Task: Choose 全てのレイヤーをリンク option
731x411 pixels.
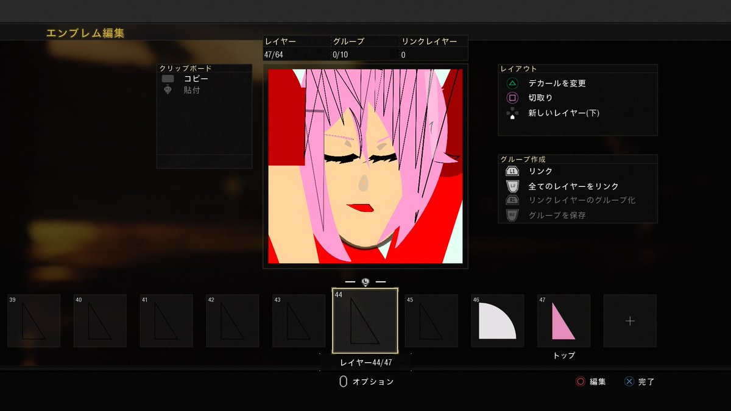Action: pyautogui.click(x=574, y=186)
